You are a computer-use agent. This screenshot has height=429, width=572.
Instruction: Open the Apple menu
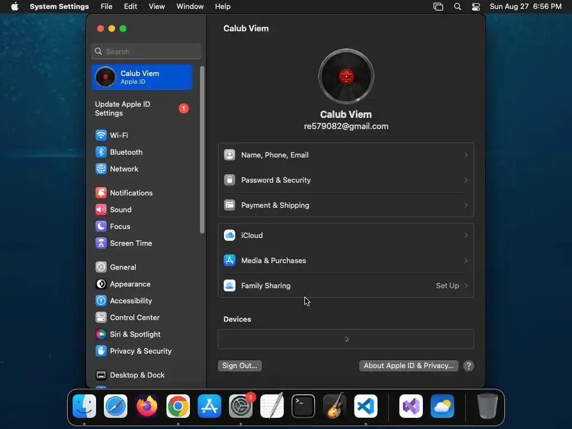[x=15, y=7]
